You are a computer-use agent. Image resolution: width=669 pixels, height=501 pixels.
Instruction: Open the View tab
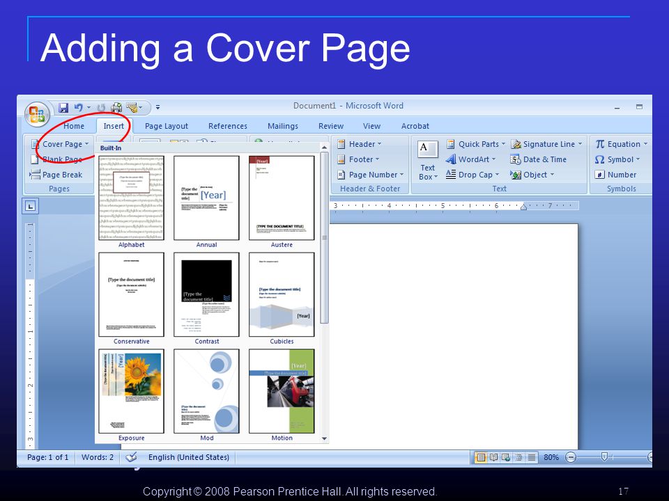point(371,126)
